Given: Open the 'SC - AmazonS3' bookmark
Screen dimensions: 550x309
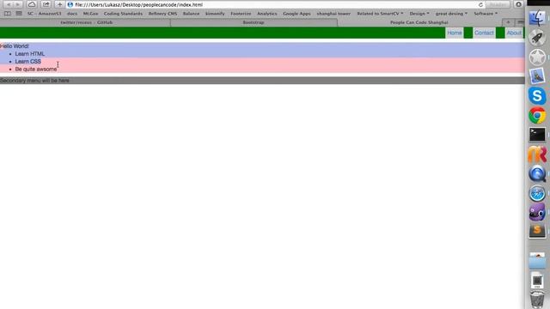Looking at the screenshot, I should (x=44, y=14).
